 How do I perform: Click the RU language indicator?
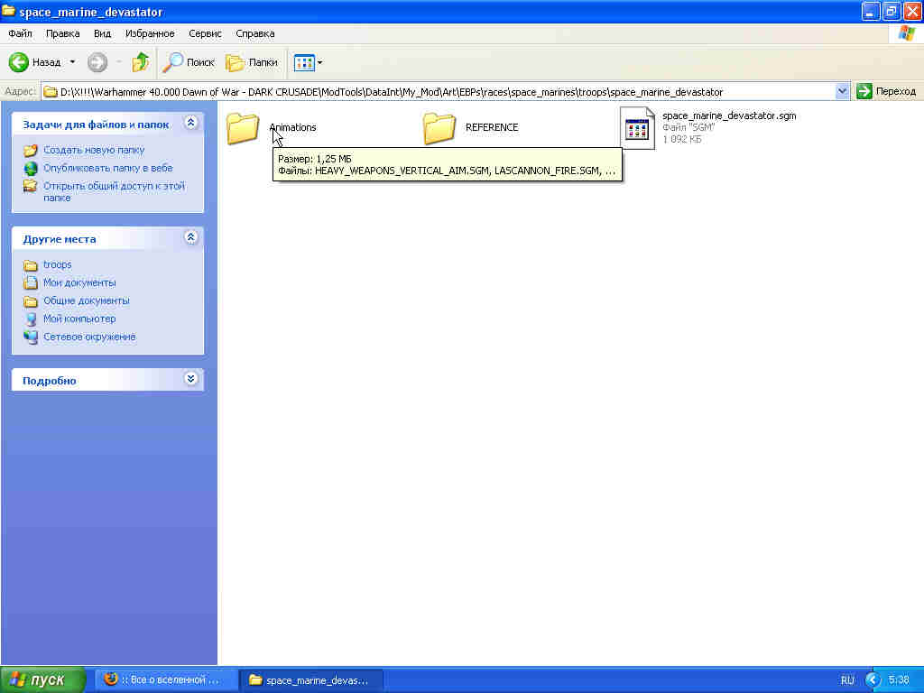846,680
